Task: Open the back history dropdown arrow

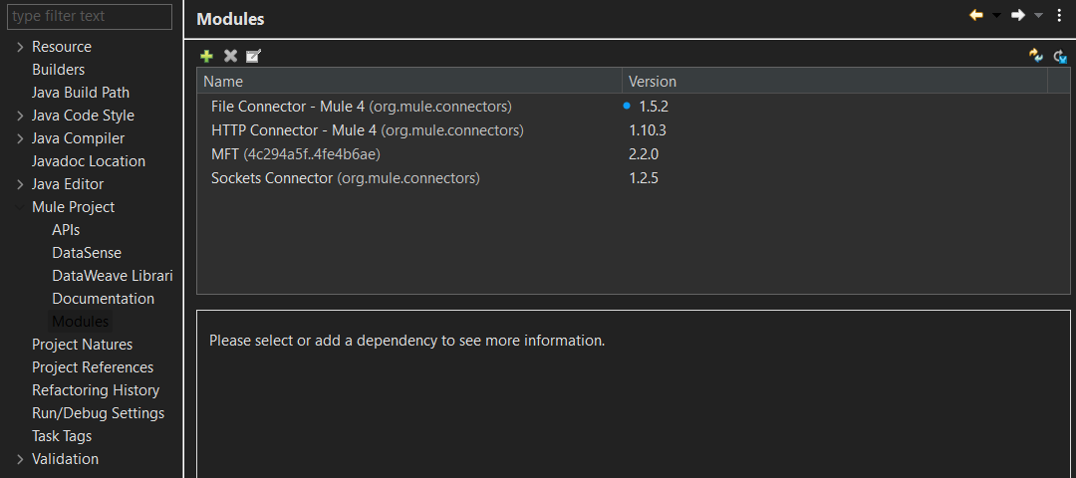Action: [x=996, y=16]
